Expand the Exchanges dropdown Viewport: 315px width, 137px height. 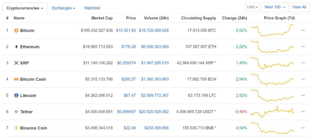(63, 8)
